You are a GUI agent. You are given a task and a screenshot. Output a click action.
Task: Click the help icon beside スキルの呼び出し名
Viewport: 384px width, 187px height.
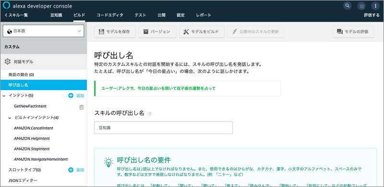(150, 114)
